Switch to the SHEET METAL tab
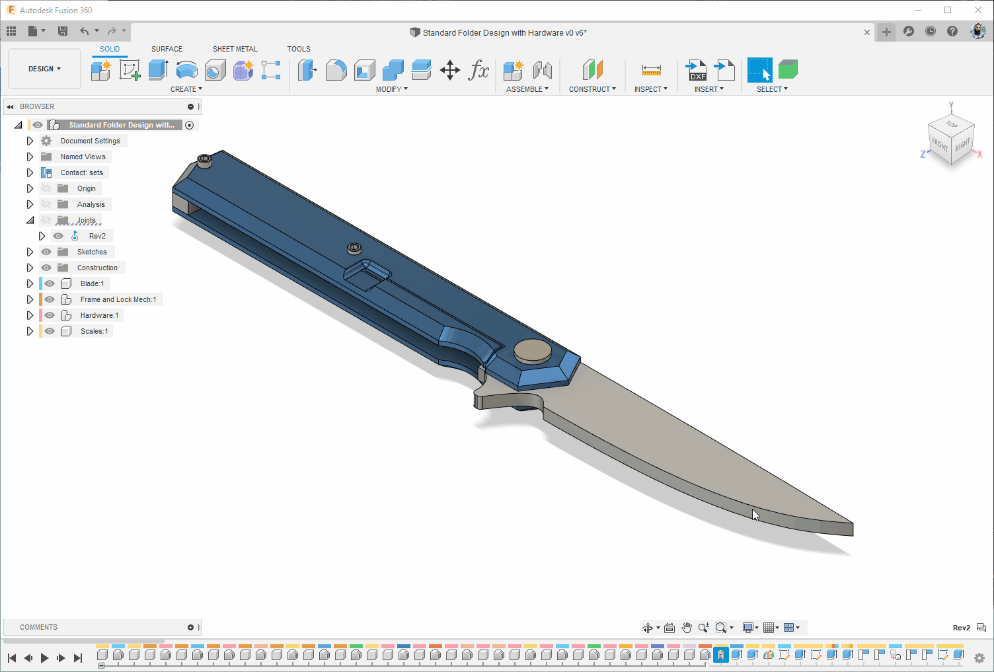The image size is (994, 672). tap(235, 49)
